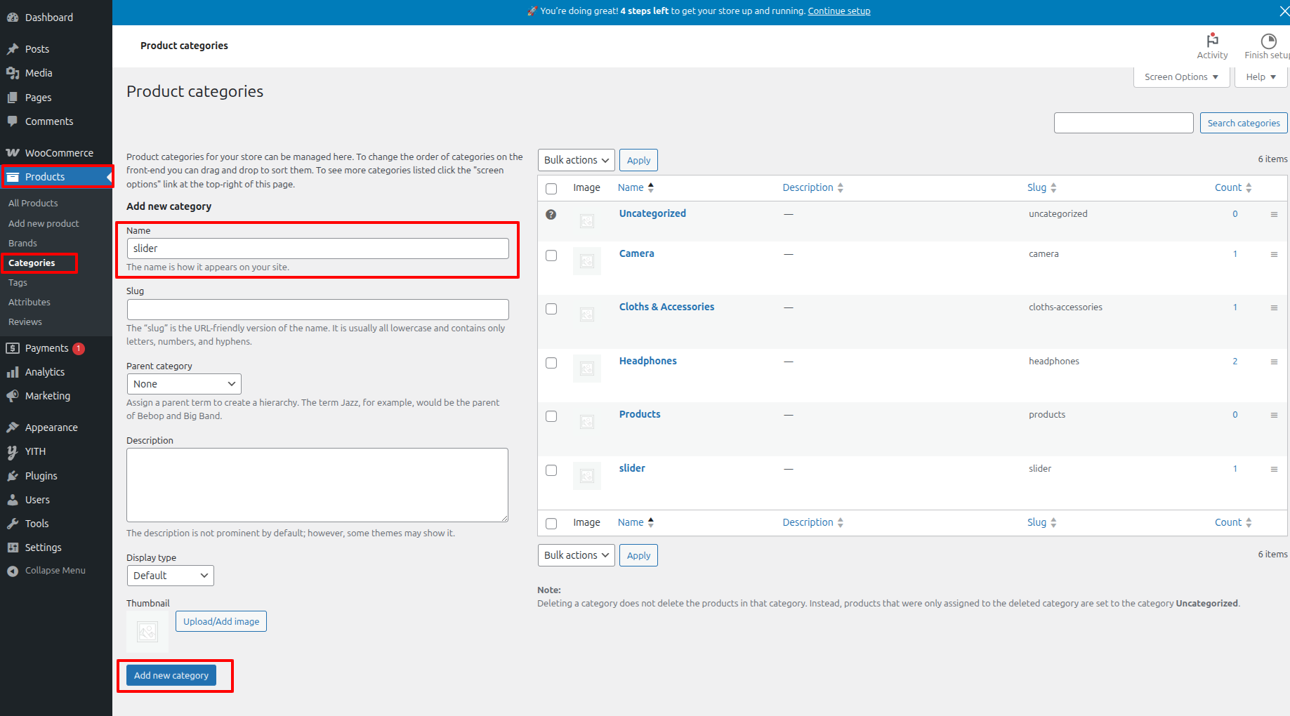Click the WooCommerce logo icon in sidebar
This screenshot has height=716, width=1290.
pos(13,153)
